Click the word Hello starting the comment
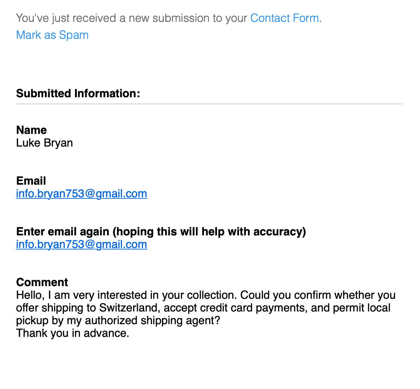The height and width of the screenshot is (389, 420). (29, 295)
